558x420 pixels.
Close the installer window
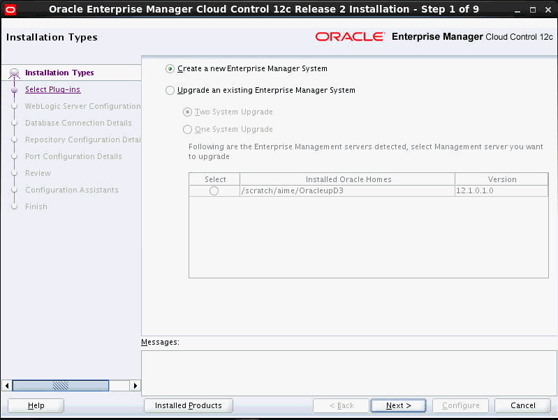point(548,10)
